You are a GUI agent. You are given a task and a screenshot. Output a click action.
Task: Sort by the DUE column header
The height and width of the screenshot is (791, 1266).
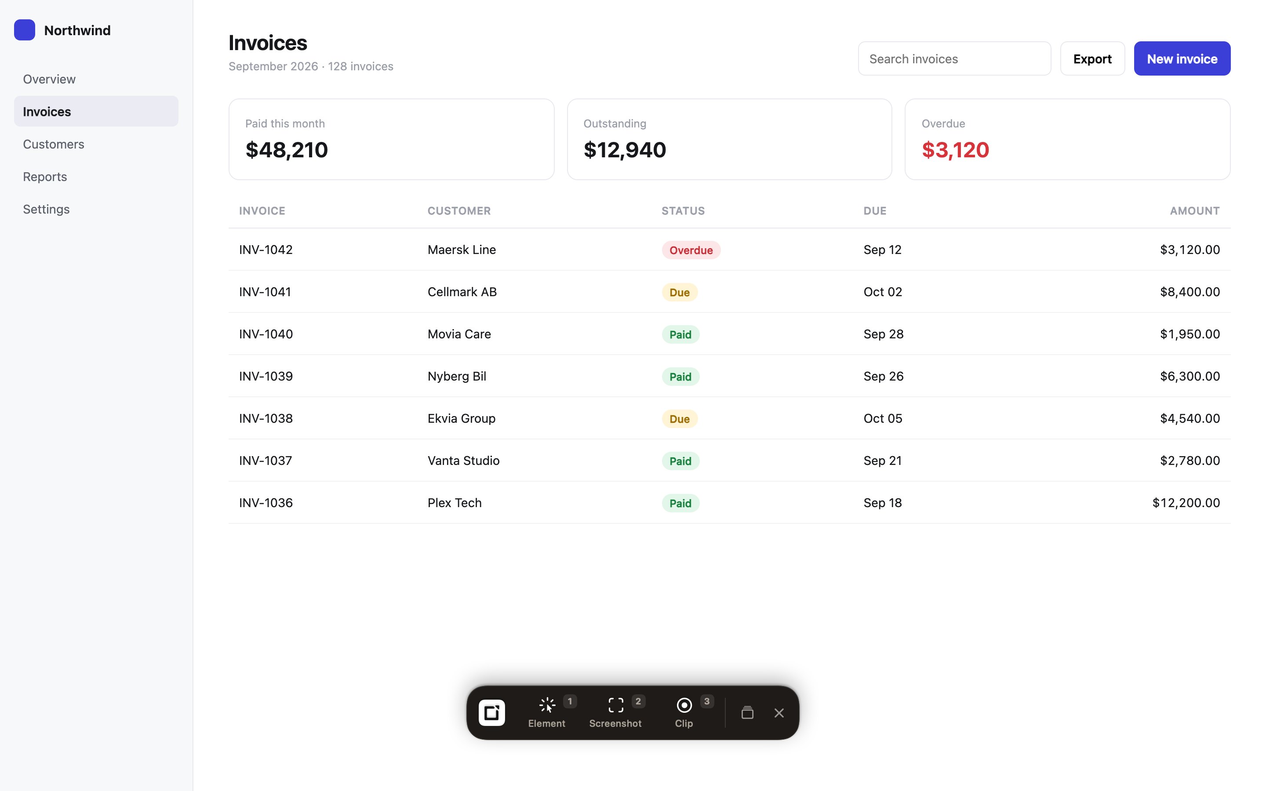coord(875,211)
